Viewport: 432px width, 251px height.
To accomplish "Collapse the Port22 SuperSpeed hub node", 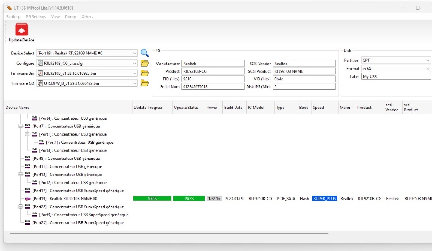I will click(21, 207).
